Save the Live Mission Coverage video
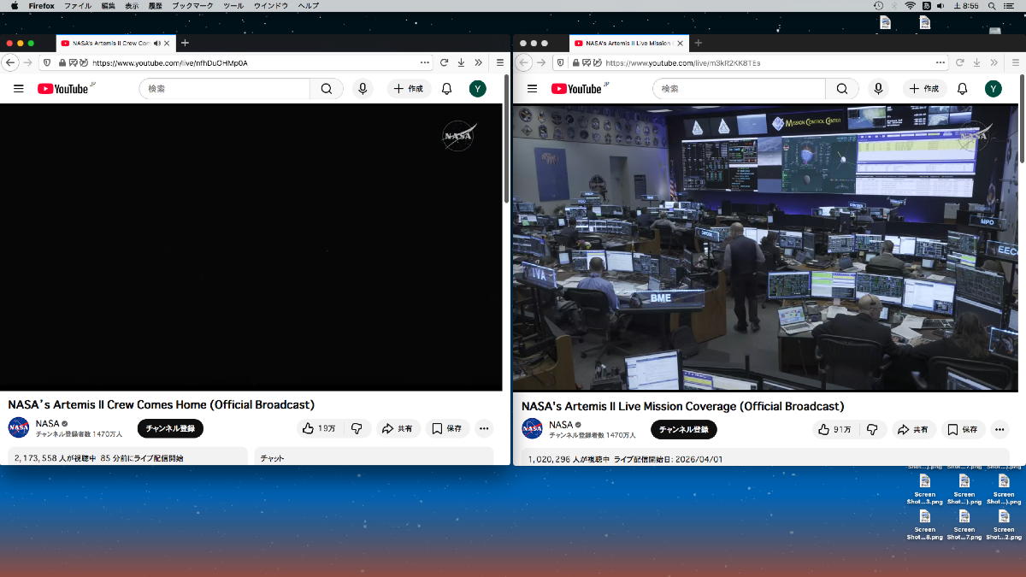This screenshot has height=577, width=1026. 963,429
